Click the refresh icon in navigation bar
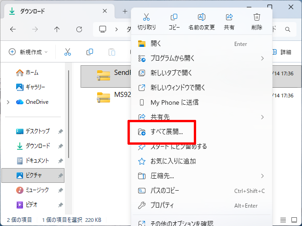Viewport: 302px width, 226px height. 79,29
